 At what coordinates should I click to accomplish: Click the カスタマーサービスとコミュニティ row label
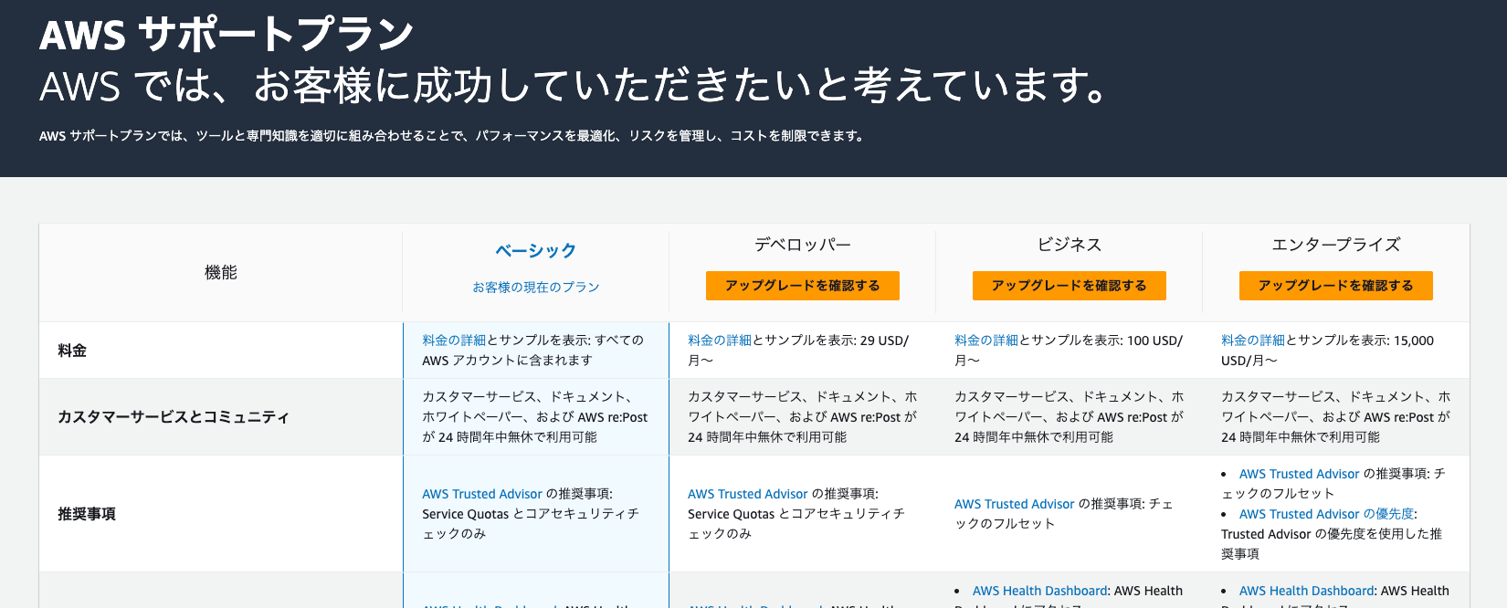(174, 417)
